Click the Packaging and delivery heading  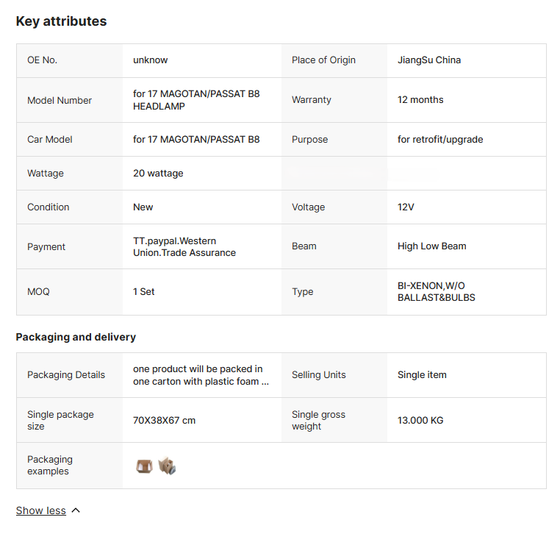(x=76, y=337)
